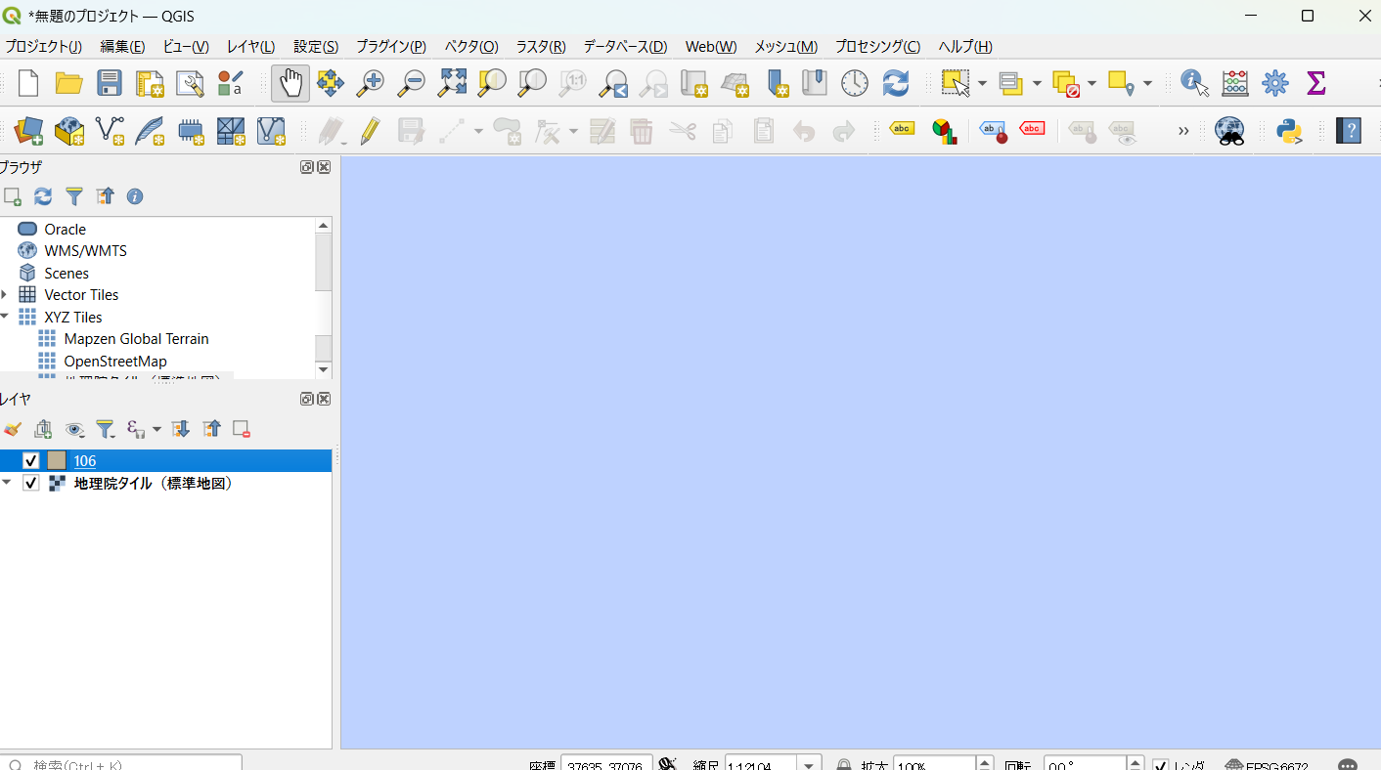Image resolution: width=1381 pixels, height=770 pixels.
Task: Open the help book icon
Action: (1350, 131)
